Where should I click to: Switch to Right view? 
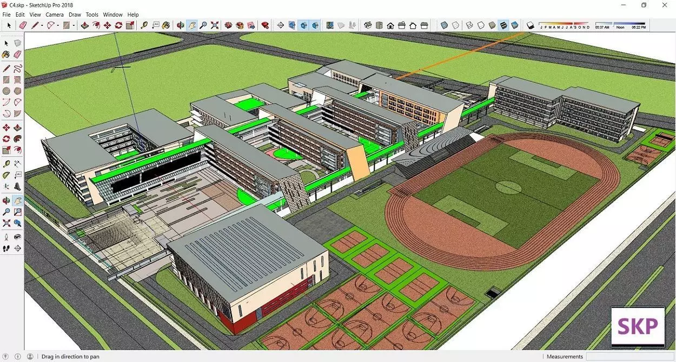pos(402,25)
